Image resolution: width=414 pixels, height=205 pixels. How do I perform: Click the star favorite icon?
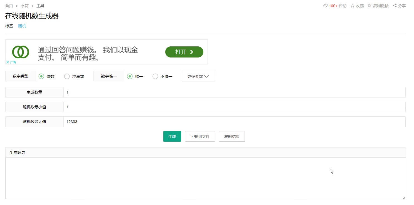353,6
